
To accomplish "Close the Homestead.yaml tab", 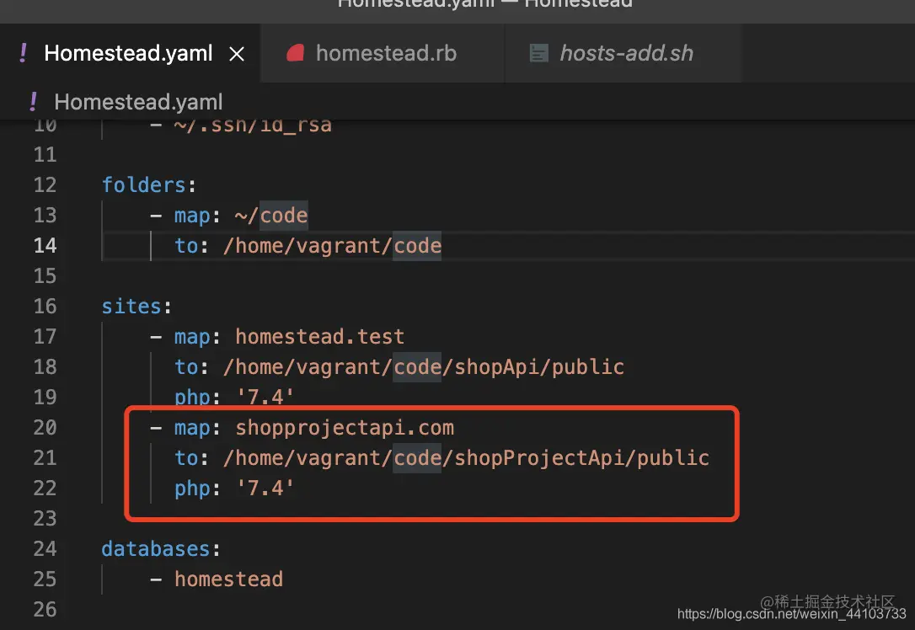I will pyautogui.click(x=237, y=54).
